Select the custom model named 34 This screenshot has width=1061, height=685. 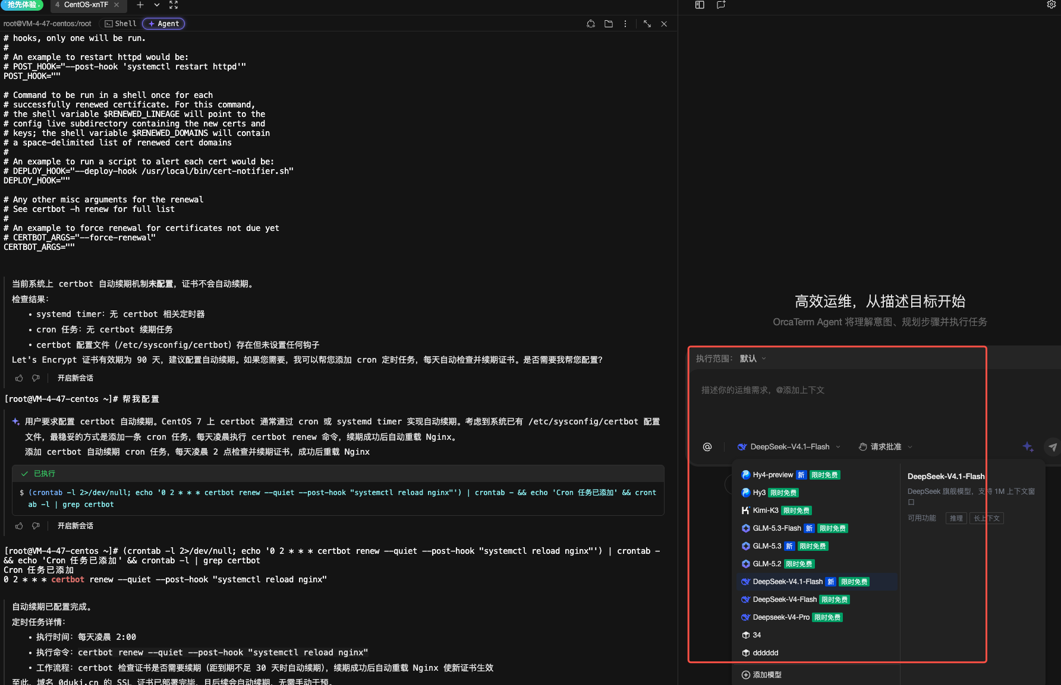pyautogui.click(x=817, y=635)
